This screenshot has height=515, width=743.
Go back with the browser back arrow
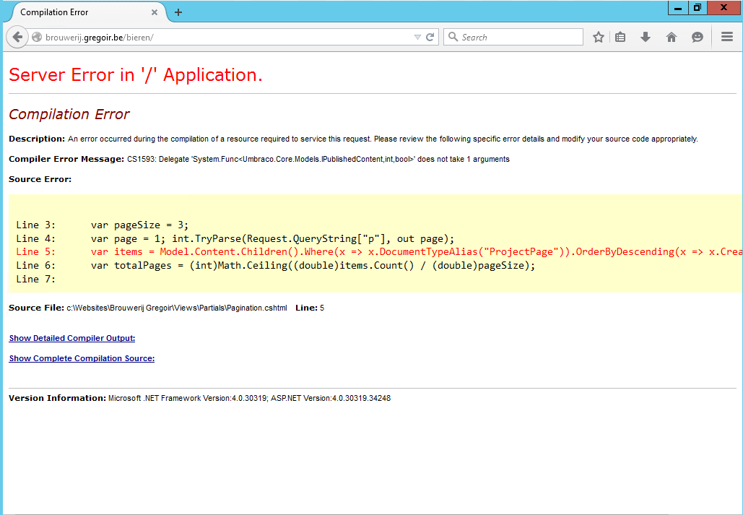point(17,37)
